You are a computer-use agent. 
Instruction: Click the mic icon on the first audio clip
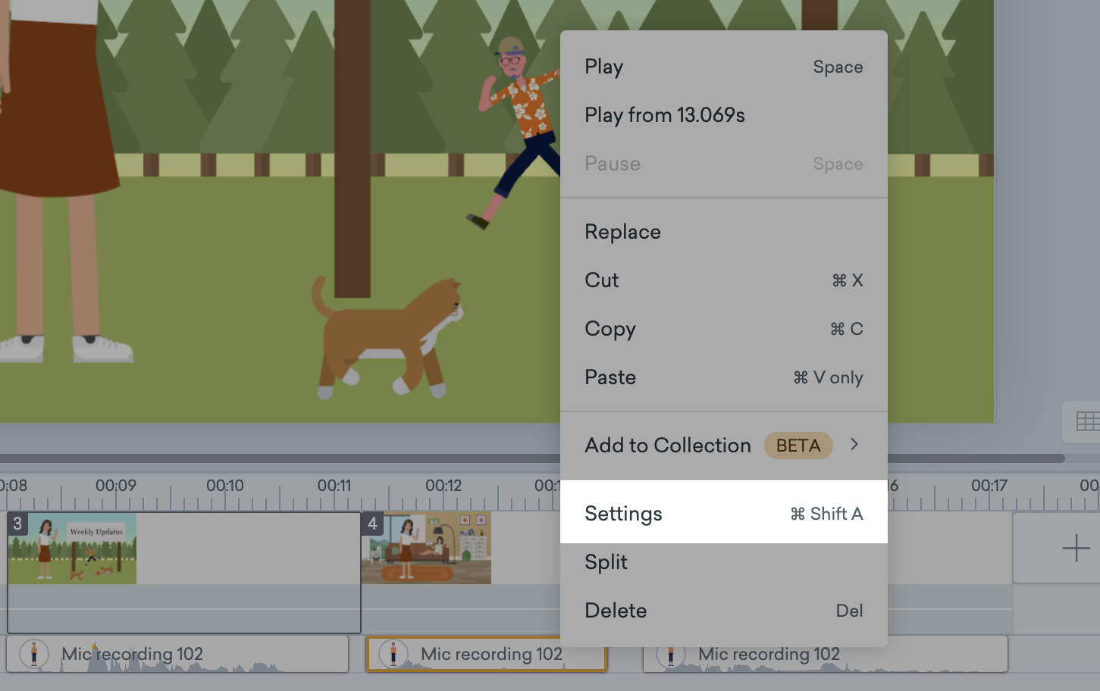coord(34,654)
